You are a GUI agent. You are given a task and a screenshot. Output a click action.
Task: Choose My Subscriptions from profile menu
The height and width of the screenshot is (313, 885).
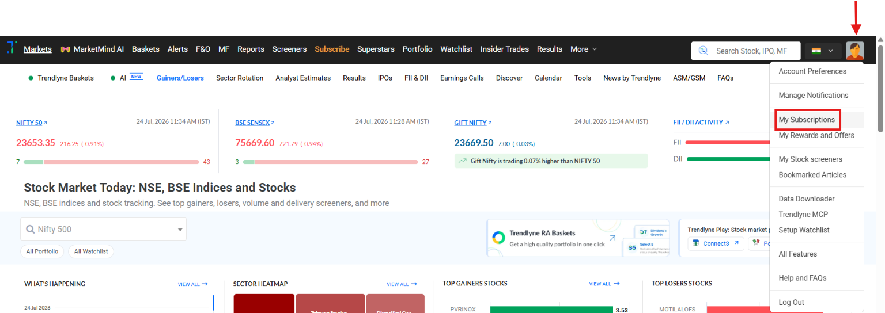click(807, 120)
